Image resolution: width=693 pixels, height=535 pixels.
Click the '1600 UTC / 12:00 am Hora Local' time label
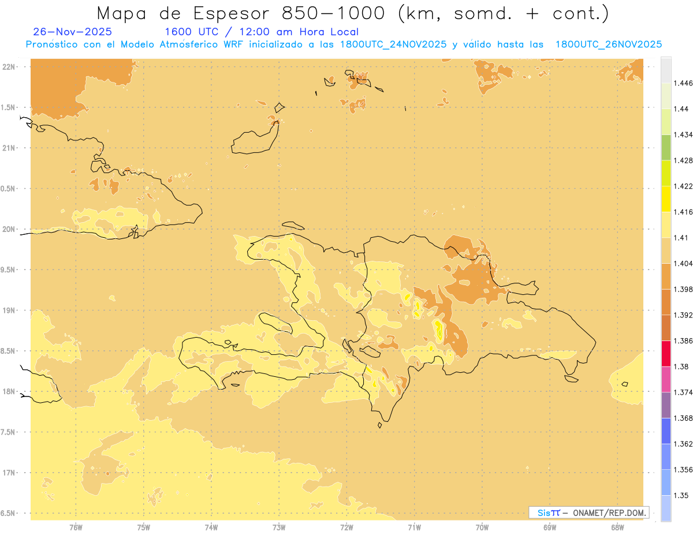coord(262,32)
